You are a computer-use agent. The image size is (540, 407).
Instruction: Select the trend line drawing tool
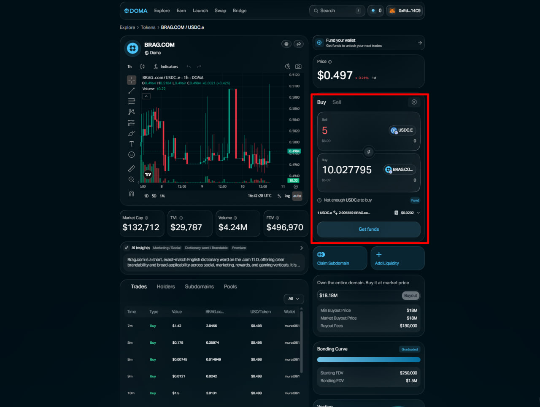click(x=132, y=91)
